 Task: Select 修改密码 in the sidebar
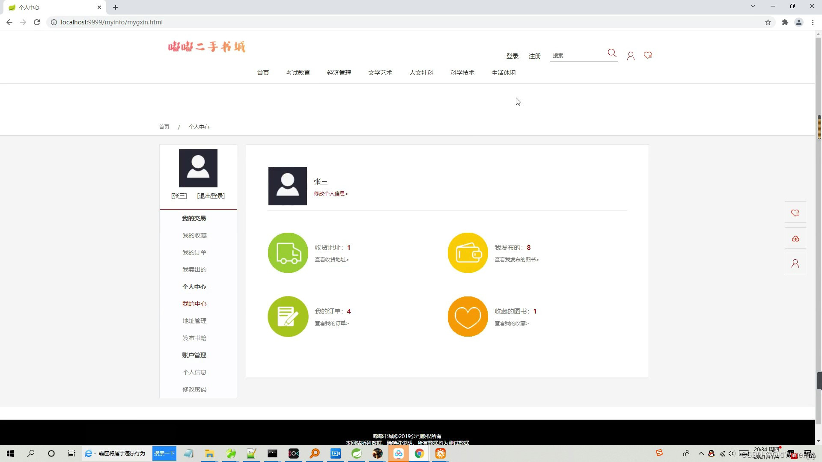click(x=194, y=389)
